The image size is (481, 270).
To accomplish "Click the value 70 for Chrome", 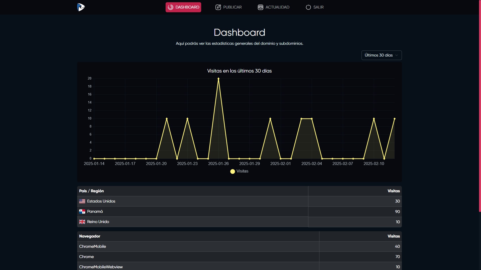I will point(398,257).
